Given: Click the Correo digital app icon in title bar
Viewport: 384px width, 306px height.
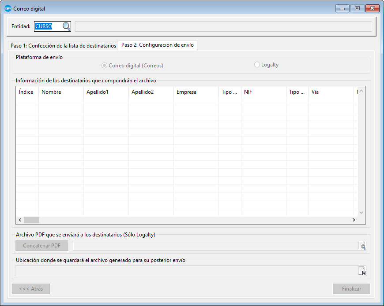Looking at the screenshot, I should tap(8, 8).
